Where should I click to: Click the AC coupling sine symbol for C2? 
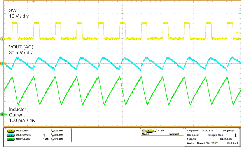pyautogui.click(x=44, y=135)
